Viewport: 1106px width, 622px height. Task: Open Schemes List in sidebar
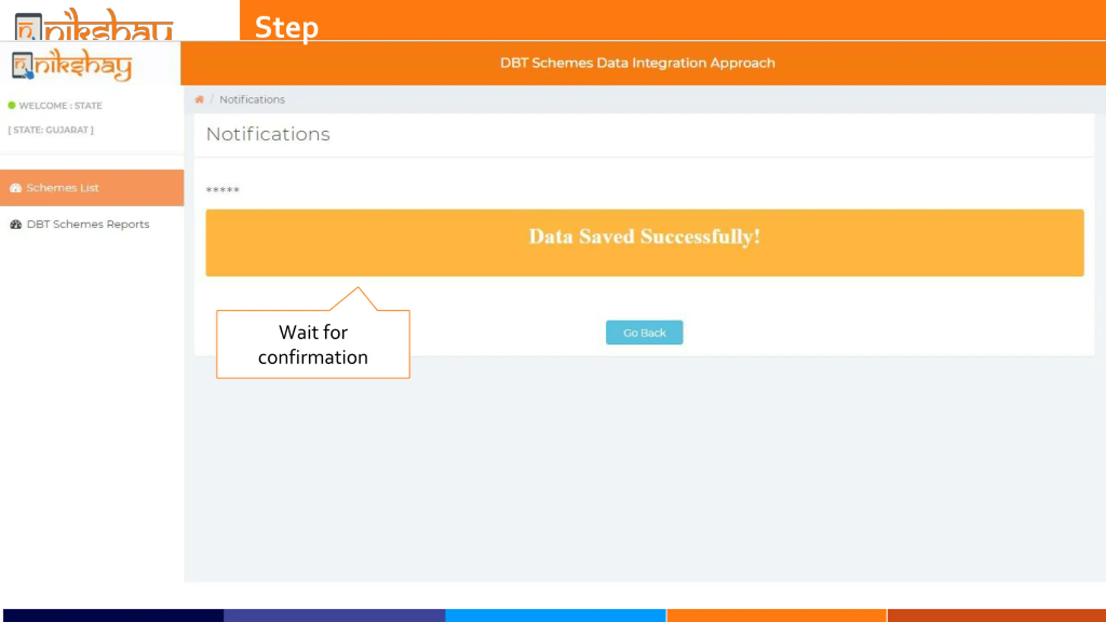click(x=92, y=188)
